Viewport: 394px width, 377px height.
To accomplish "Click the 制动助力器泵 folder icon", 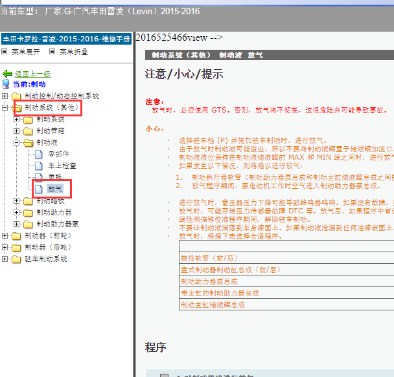I will click(x=28, y=224).
